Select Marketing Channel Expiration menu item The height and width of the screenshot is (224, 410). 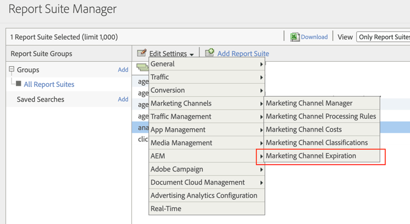coord(311,156)
